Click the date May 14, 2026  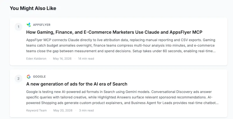[x=62, y=59]
